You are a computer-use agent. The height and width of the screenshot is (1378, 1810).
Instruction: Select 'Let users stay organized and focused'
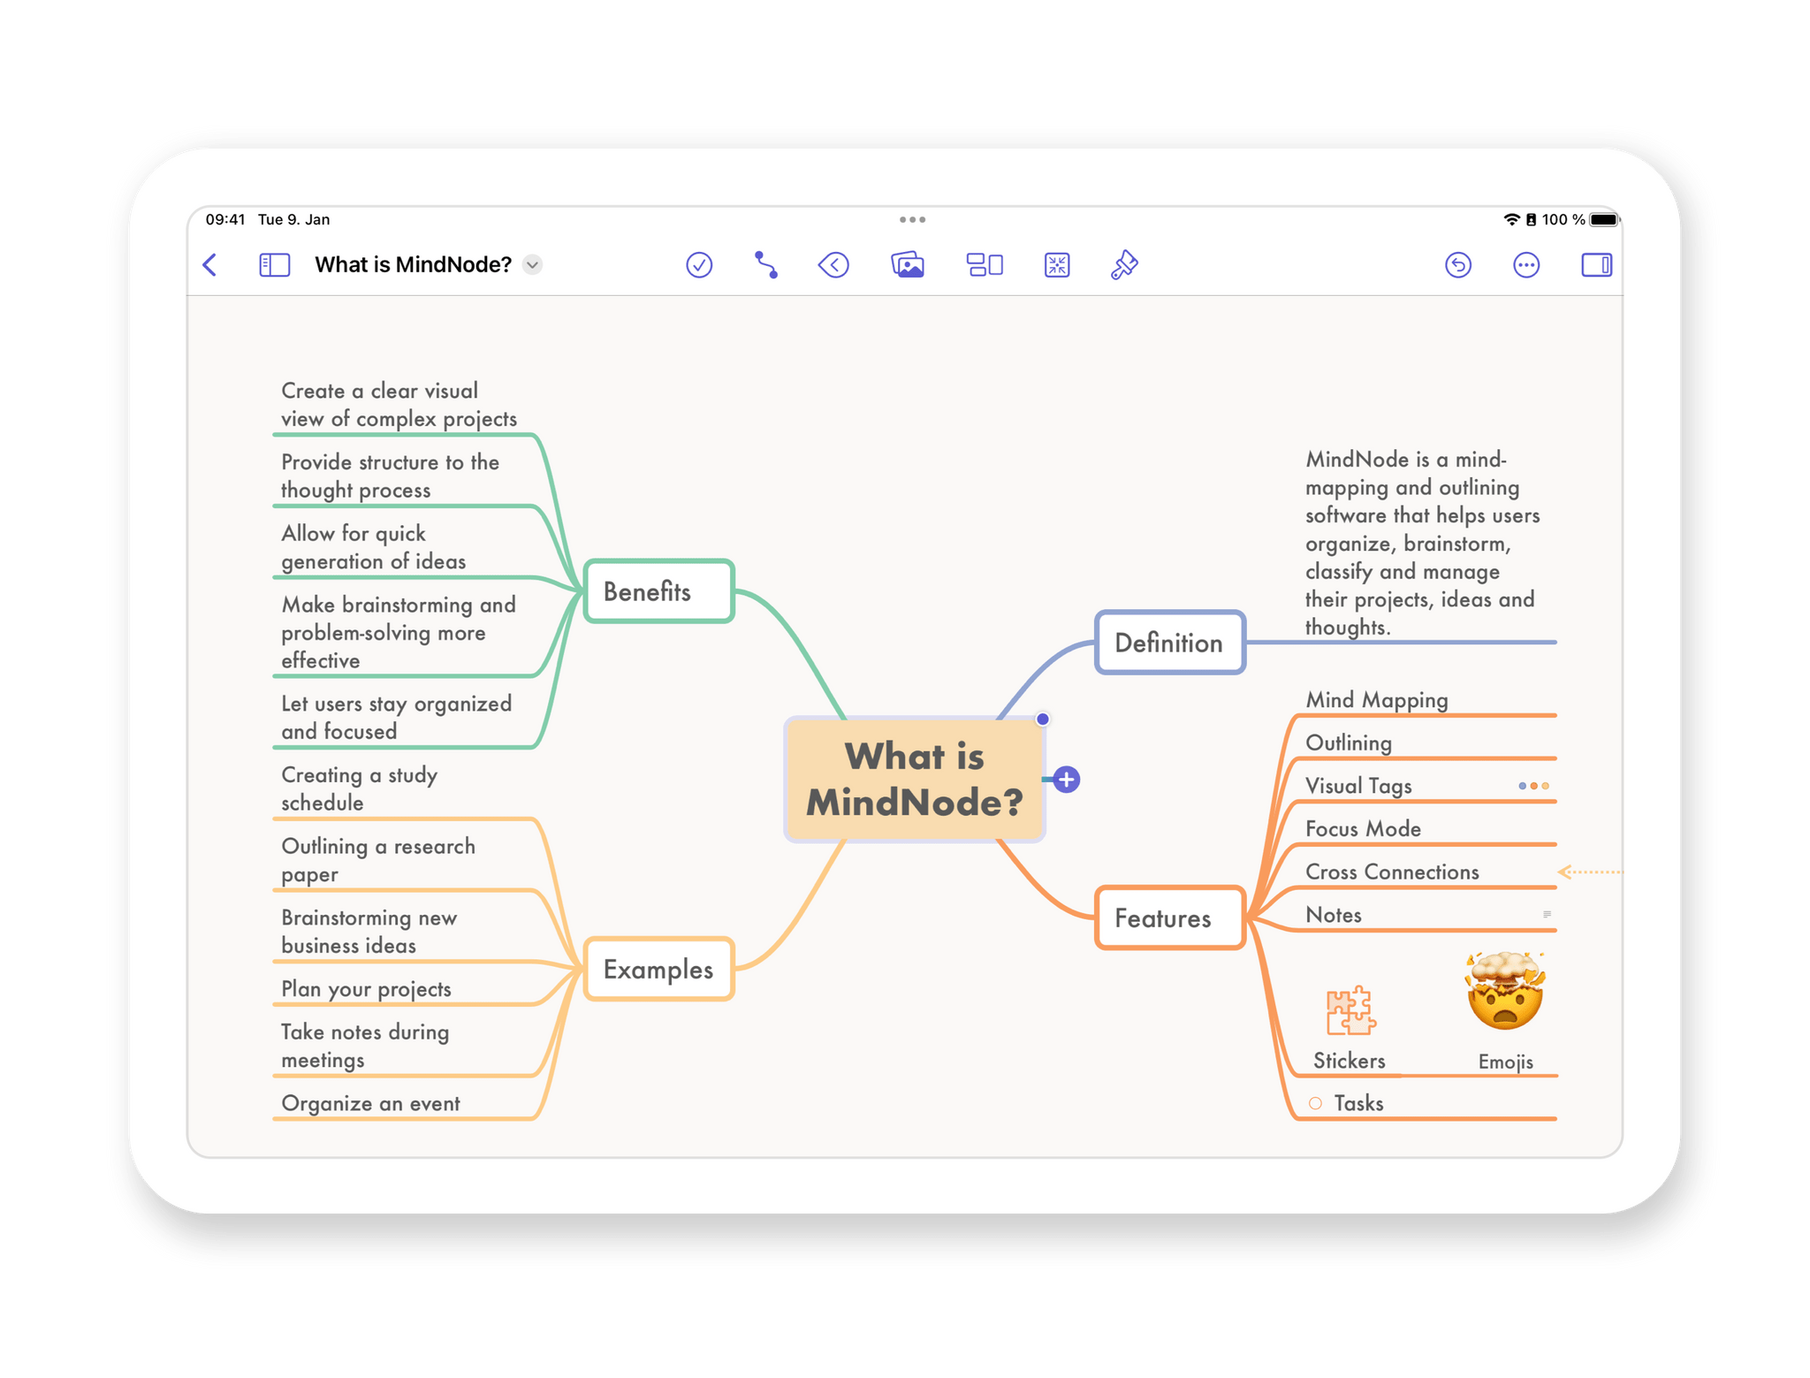point(397,717)
